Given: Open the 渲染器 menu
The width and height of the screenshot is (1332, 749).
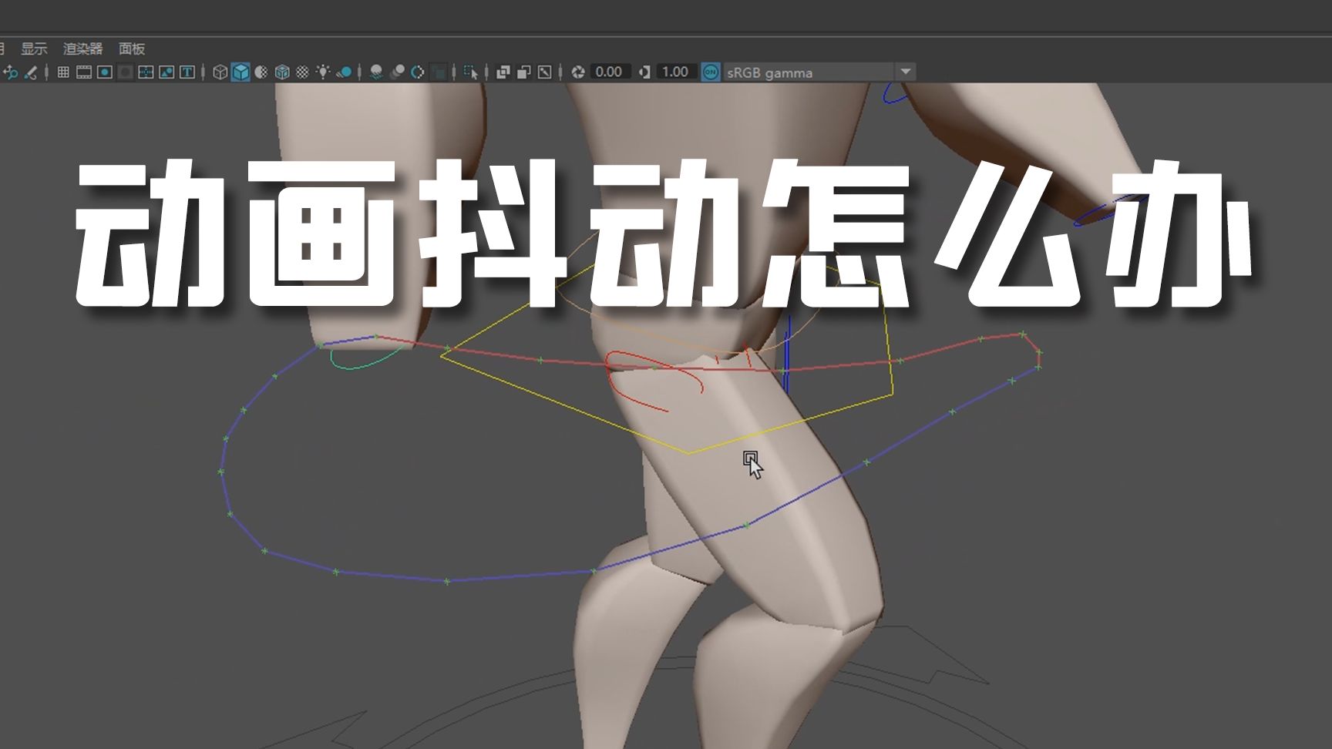Looking at the screenshot, I should (x=82, y=49).
